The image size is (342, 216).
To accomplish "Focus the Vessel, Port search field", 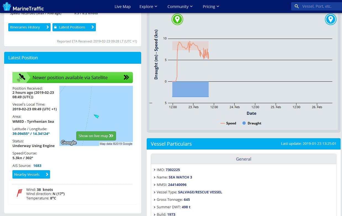I will click(317, 6).
